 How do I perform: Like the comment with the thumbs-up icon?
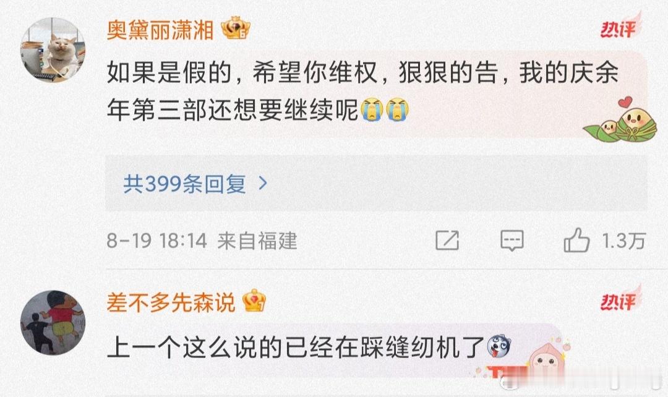coord(576,240)
